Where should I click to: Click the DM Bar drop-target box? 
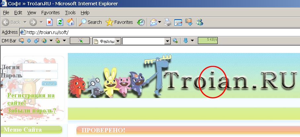tap(80, 41)
